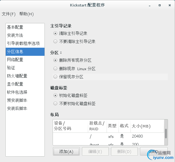Click the 挂载点/RAID column header
The height and width of the screenshot is (162, 175).
pyautogui.click(x=97, y=126)
